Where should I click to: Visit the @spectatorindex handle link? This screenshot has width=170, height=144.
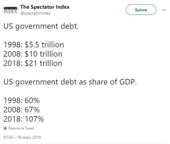(35, 13)
